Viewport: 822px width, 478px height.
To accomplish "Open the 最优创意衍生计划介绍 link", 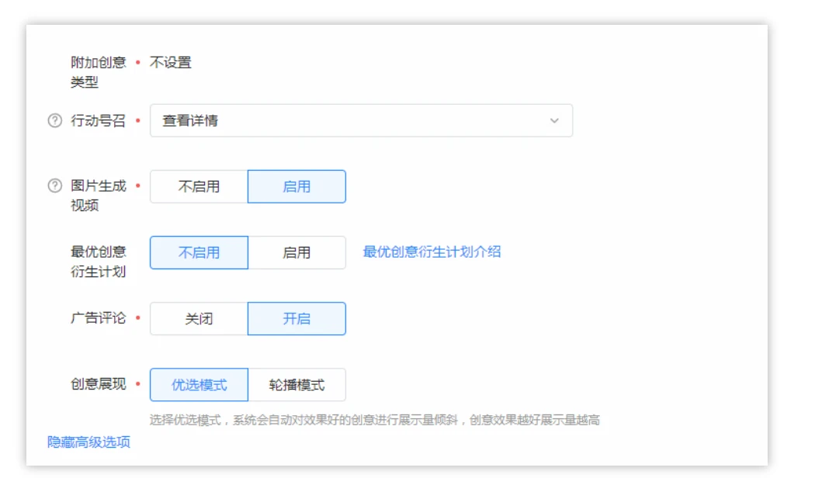I will pos(432,251).
